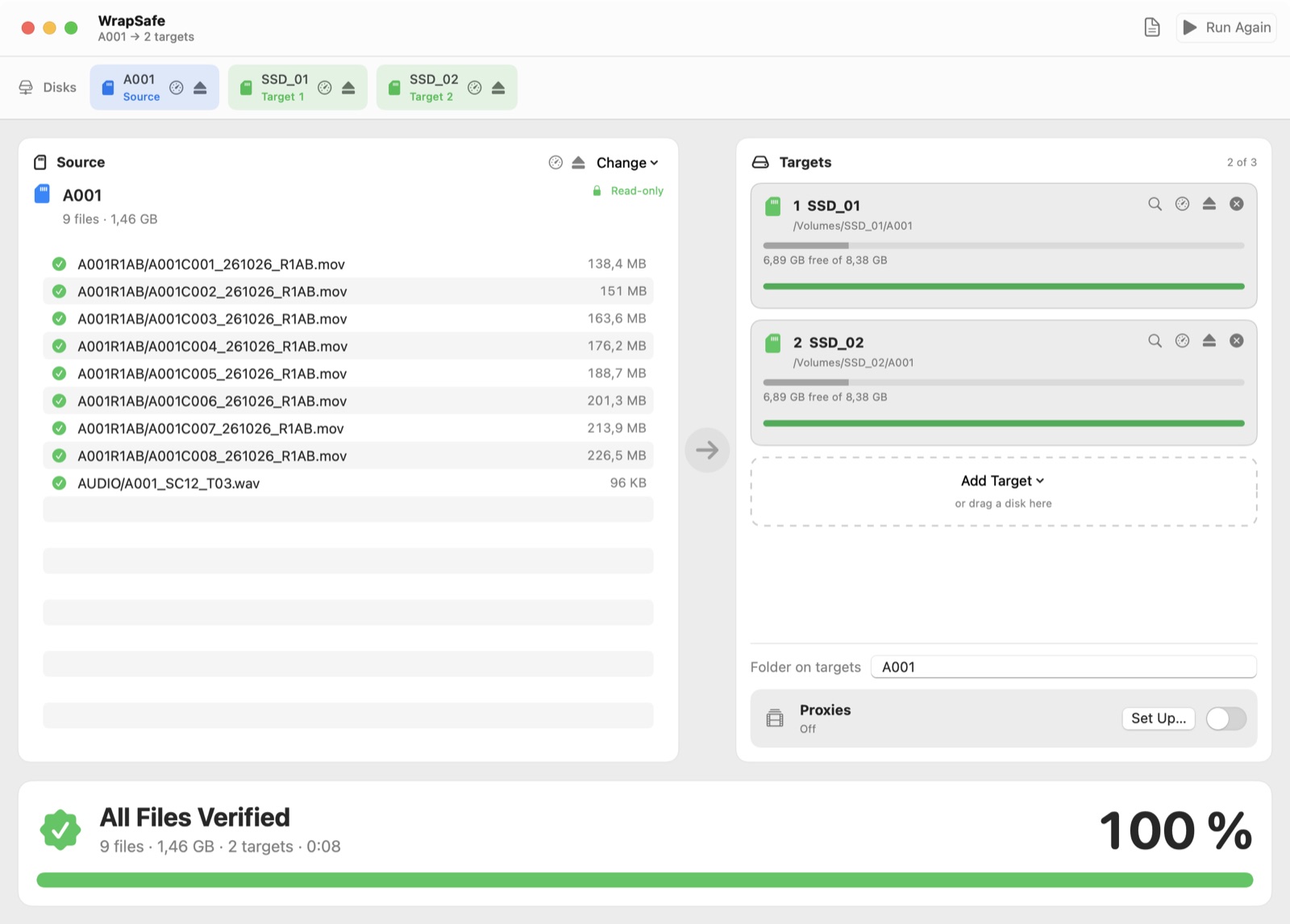This screenshot has height=924, width=1290.
Task: Run speed test on A001 disk chip
Action: [177, 88]
